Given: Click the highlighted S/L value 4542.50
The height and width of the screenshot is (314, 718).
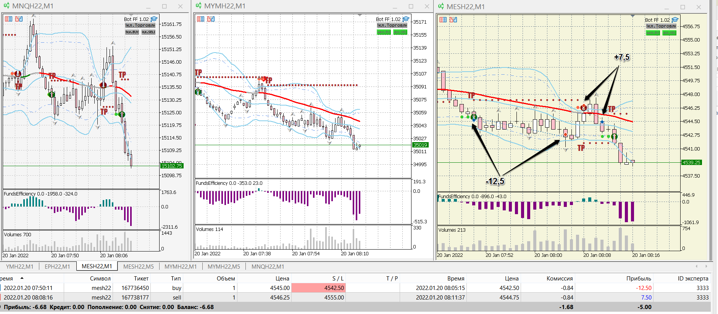Looking at the screenshot, I should point(319,288).
